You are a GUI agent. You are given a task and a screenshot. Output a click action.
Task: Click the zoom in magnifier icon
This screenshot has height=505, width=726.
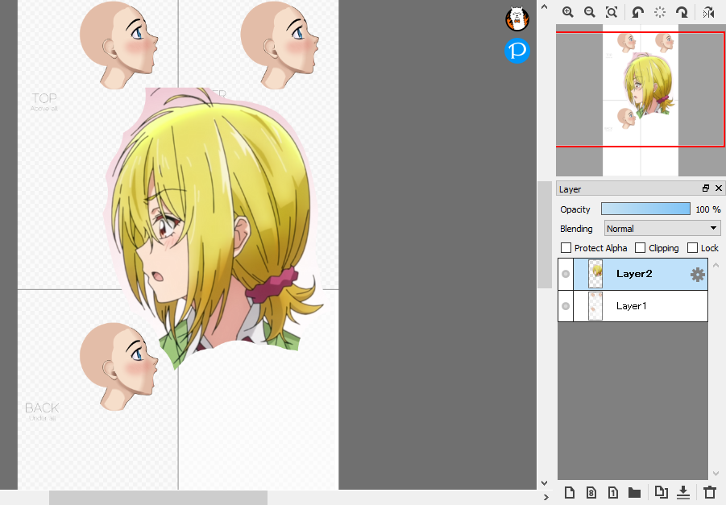568,12
